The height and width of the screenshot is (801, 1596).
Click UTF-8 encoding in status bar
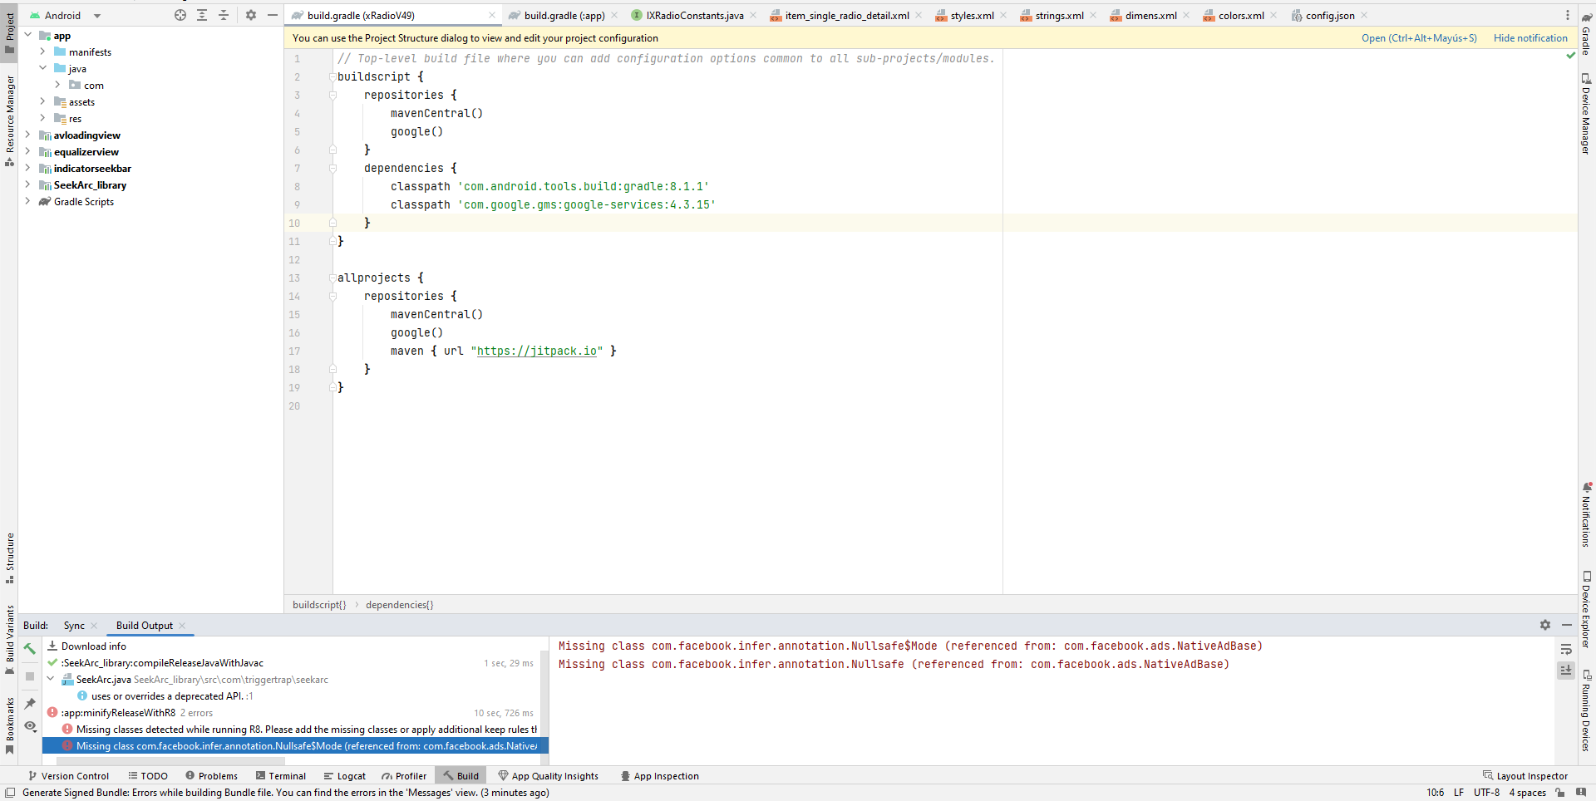point(1486,793)
